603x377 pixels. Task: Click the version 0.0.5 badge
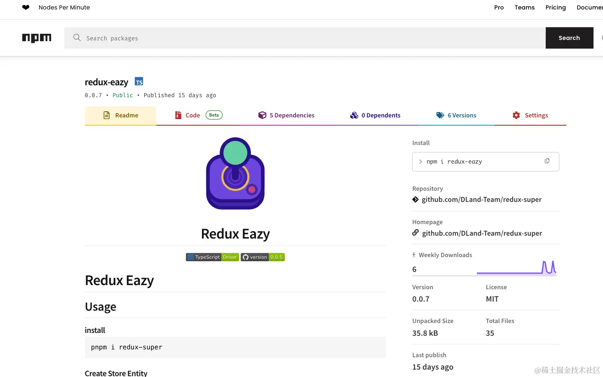coord(263,257)
